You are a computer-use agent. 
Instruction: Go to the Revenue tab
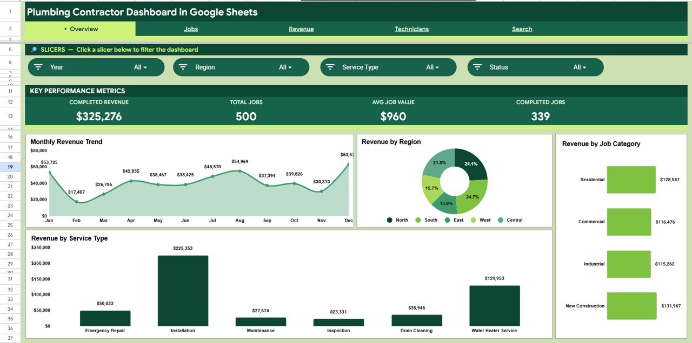pos(301,29)
